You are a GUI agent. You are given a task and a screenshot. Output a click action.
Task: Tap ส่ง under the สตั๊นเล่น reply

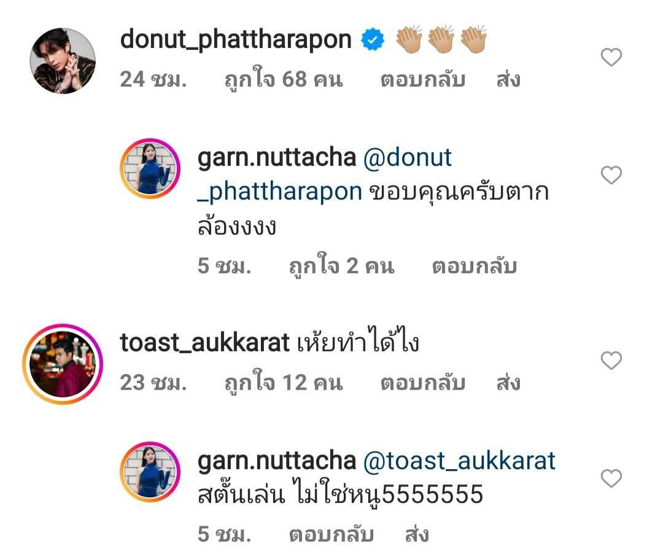(x=417, y=535)
